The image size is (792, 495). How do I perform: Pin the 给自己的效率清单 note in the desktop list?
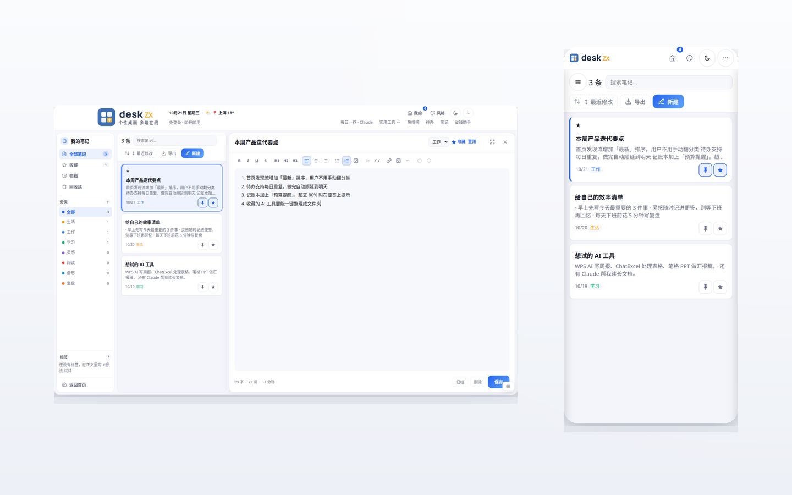pos(202,245)
